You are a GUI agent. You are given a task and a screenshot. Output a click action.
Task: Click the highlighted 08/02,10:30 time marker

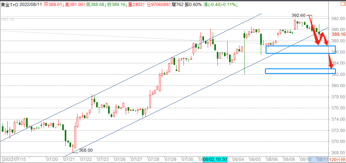click(x=215, y=159)
